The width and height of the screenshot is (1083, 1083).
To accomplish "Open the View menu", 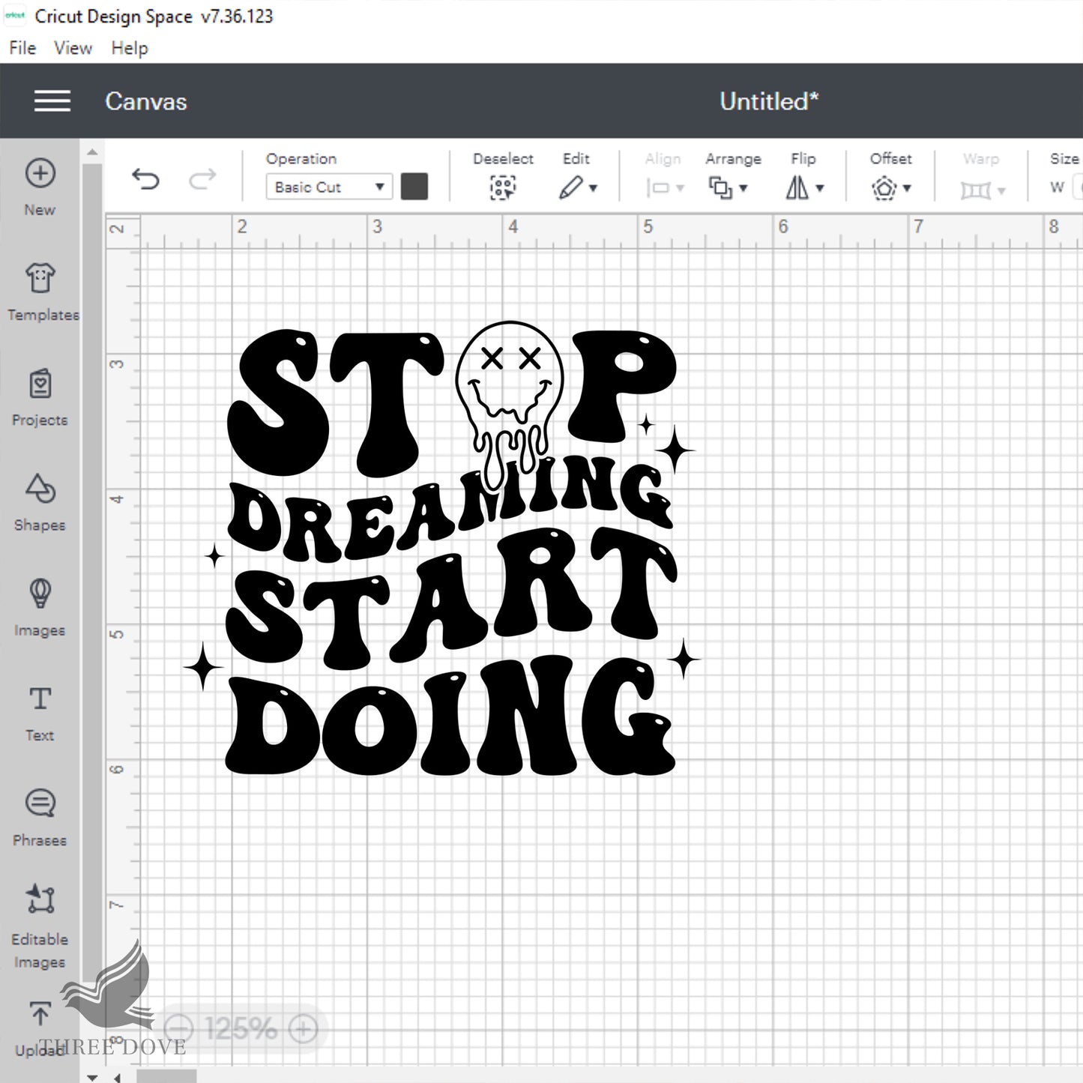I will pos(73,48).
